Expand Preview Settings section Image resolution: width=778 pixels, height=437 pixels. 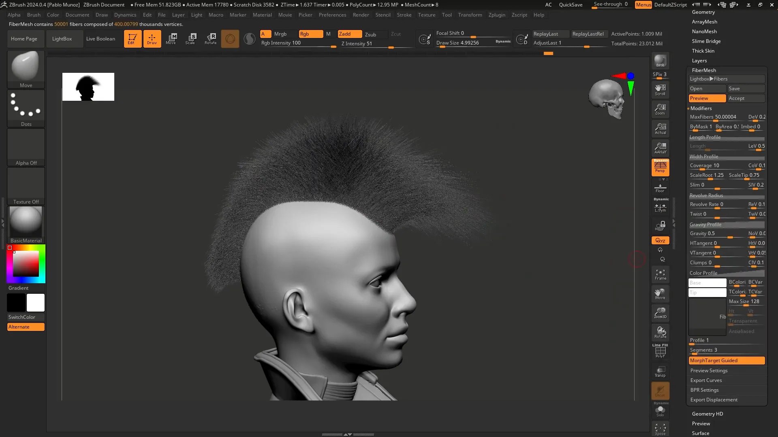coord(709,371)
